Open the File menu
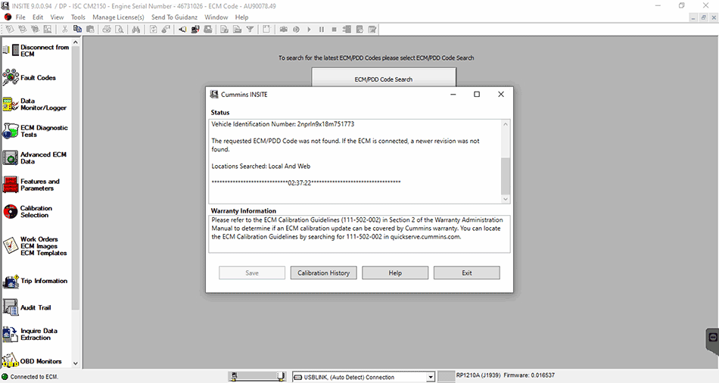 [x=20, y=17]
